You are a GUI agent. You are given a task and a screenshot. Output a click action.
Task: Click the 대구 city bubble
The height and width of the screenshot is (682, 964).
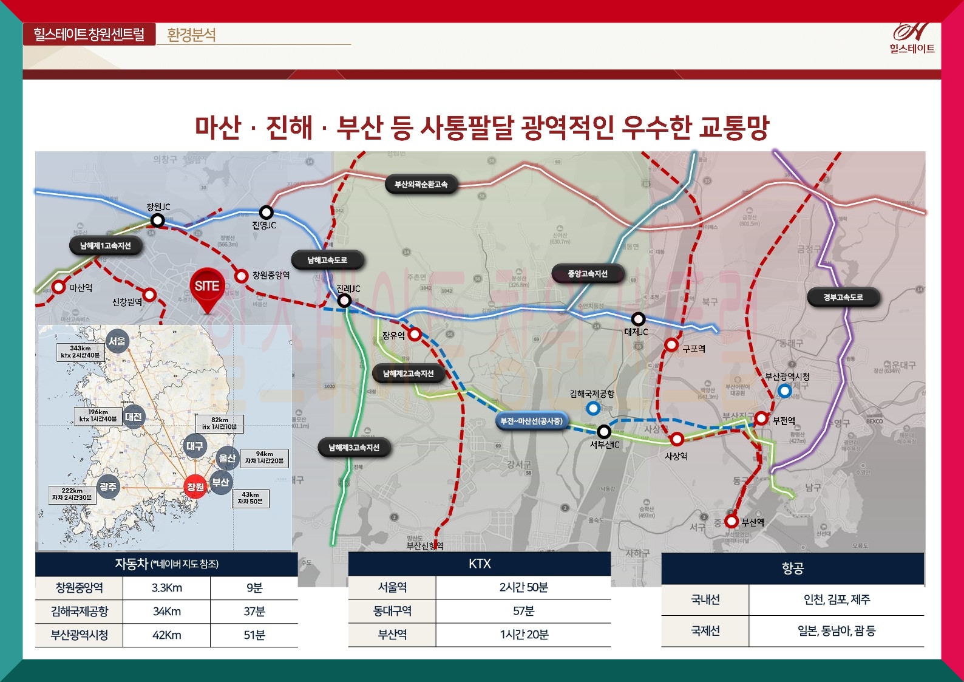pos(194,446)
